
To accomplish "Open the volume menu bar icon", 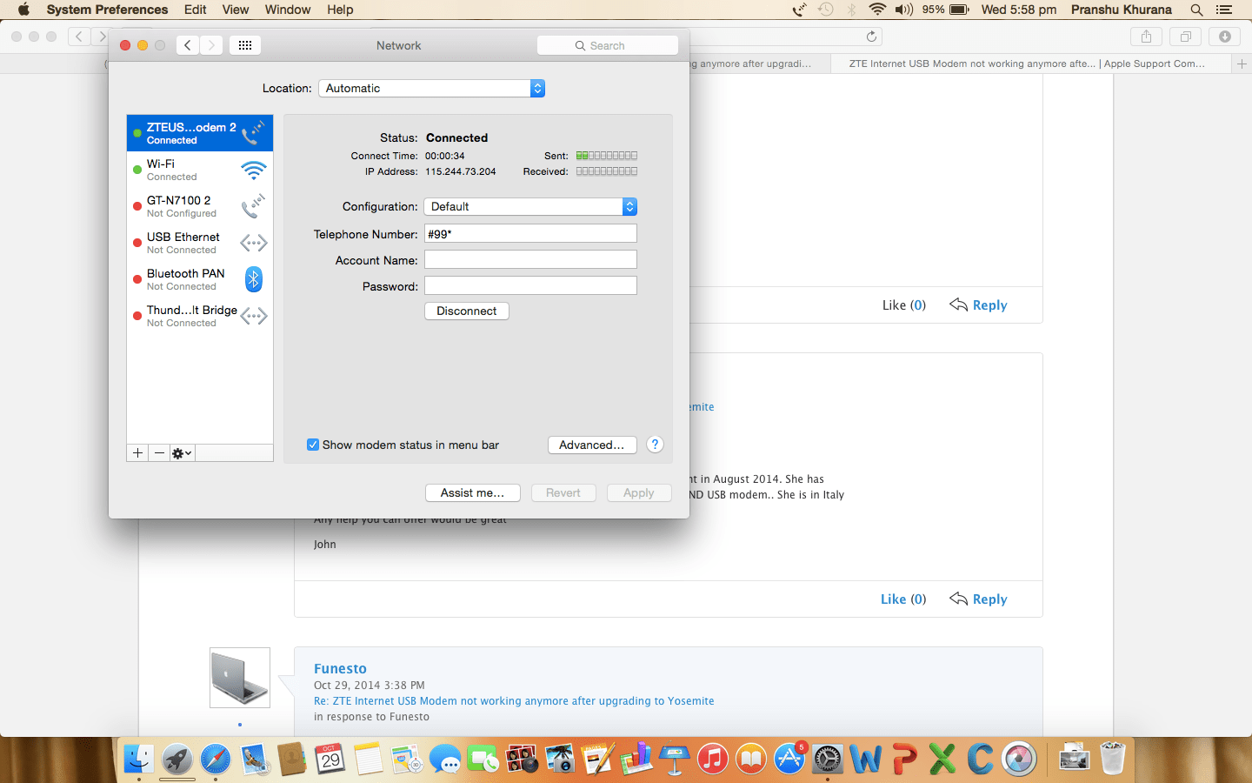I will 904,10.
